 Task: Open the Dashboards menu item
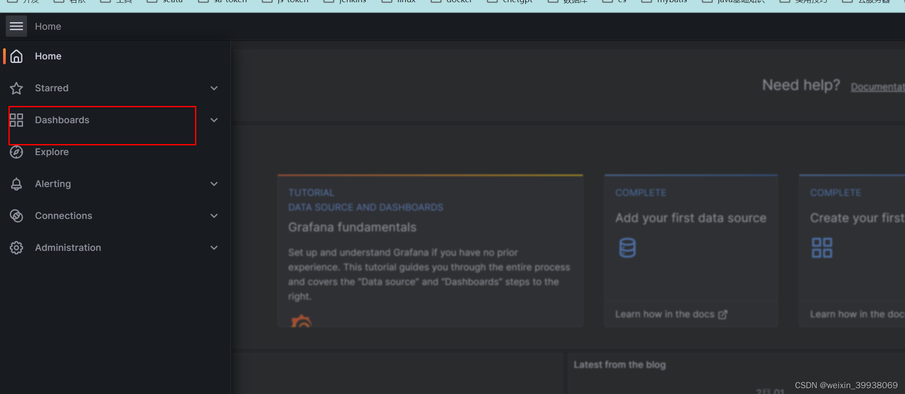[62, 120]
